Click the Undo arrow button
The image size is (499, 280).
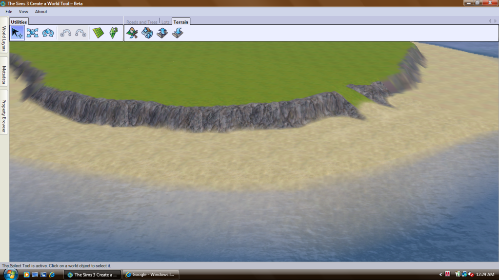65,33
